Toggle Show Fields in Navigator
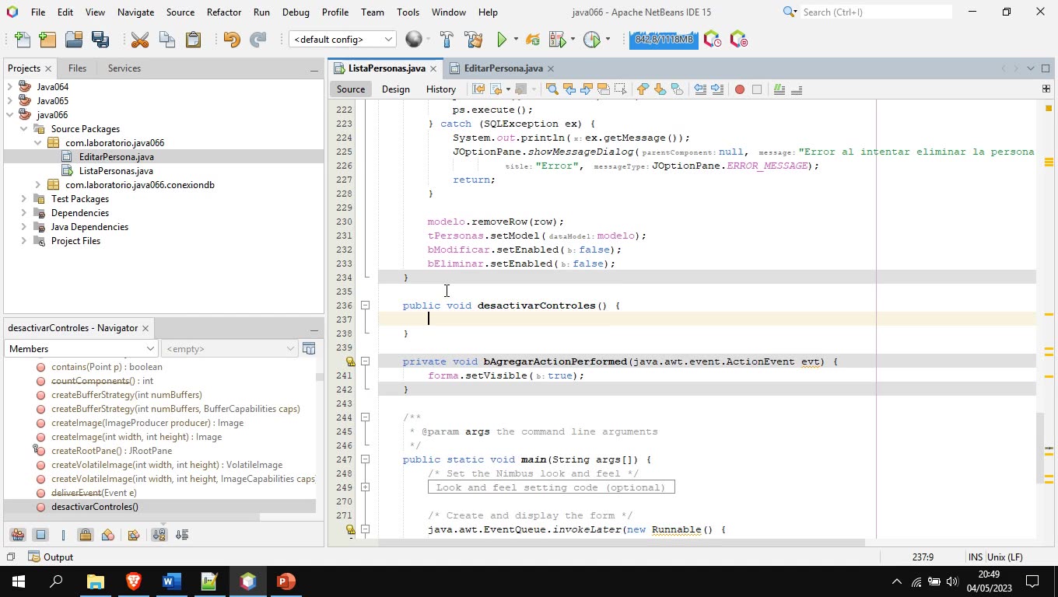Image resolution: width=1058 pixels, height=597 pixels. [x=41, y=535]
